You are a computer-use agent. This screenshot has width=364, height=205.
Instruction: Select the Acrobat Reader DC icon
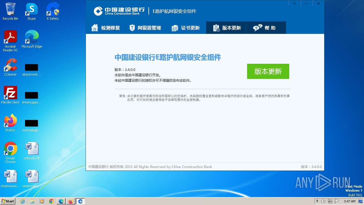(x=10, y=41)
